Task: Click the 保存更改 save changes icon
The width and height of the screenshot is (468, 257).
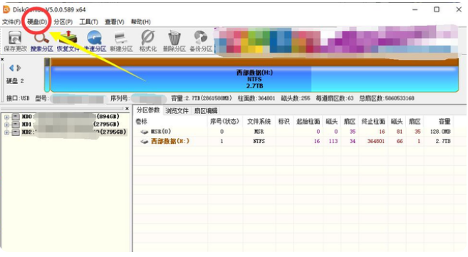Action: (x=15, y=41)
